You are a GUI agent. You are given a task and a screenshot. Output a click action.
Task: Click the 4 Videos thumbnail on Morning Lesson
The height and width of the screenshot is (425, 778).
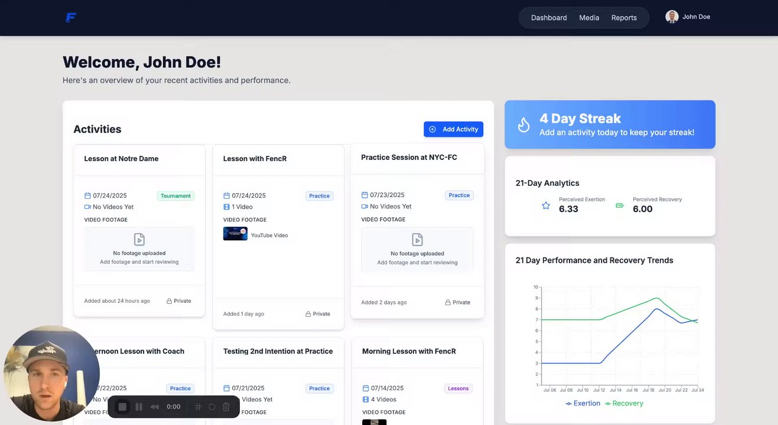click(374, 422)
